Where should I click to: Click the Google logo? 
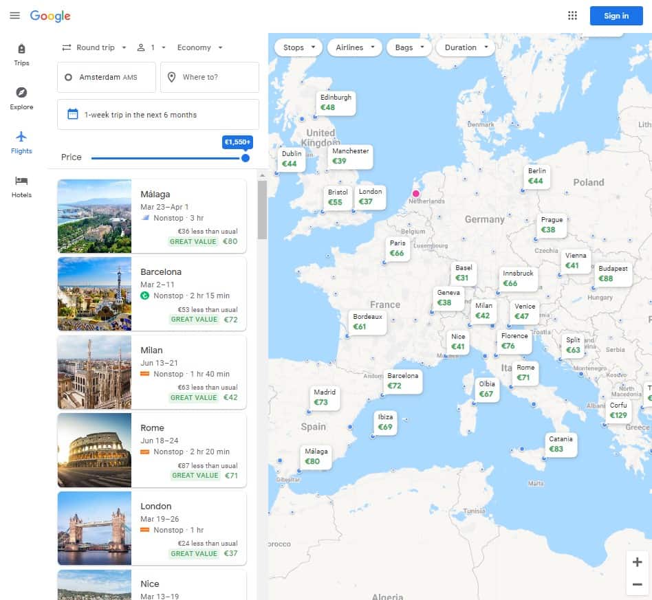[50, 16]
